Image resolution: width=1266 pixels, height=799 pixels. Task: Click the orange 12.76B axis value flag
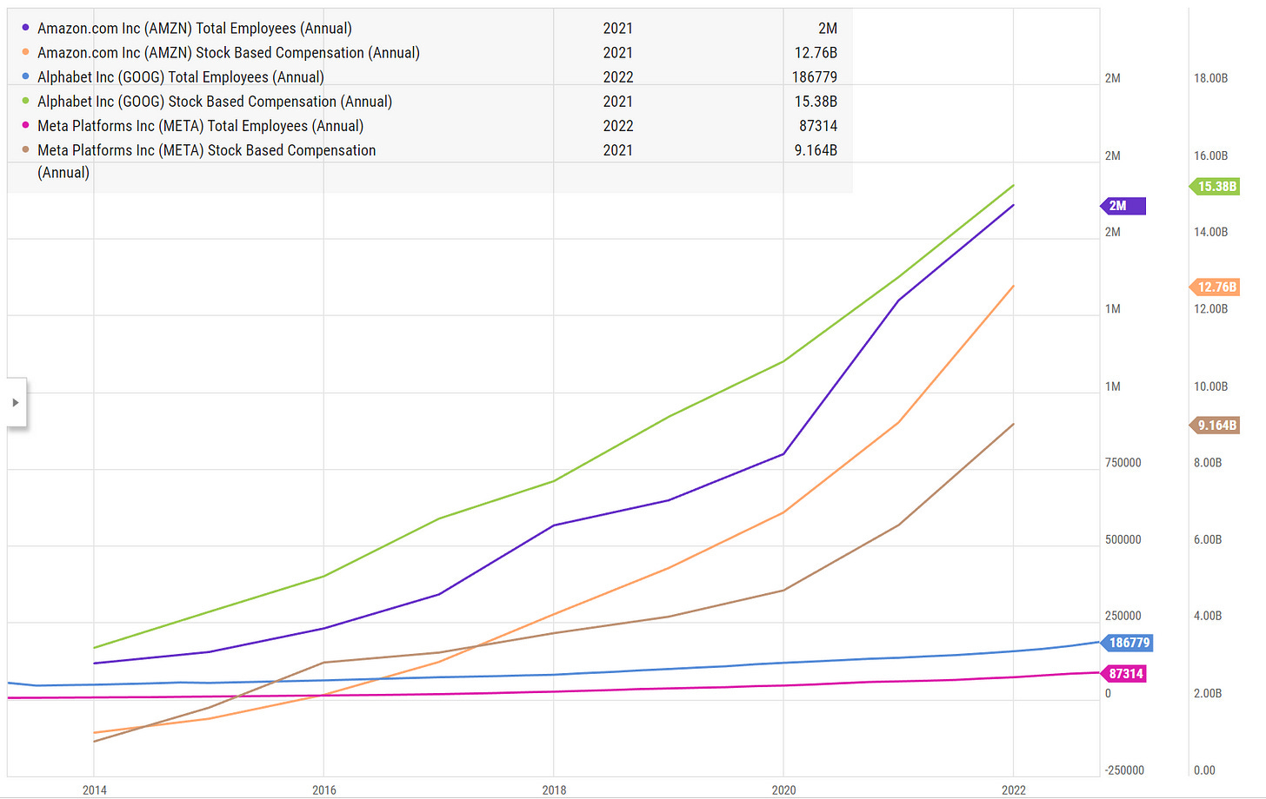tap(1214, 287)
